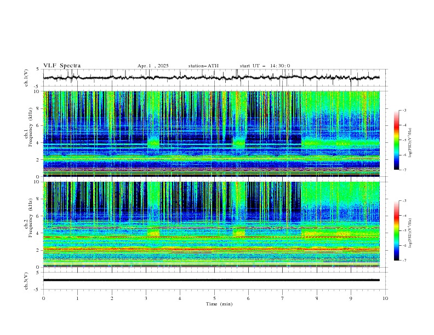Click time axis tick label '3'
The width and height of the screenshot is (434, 335).
146,298
